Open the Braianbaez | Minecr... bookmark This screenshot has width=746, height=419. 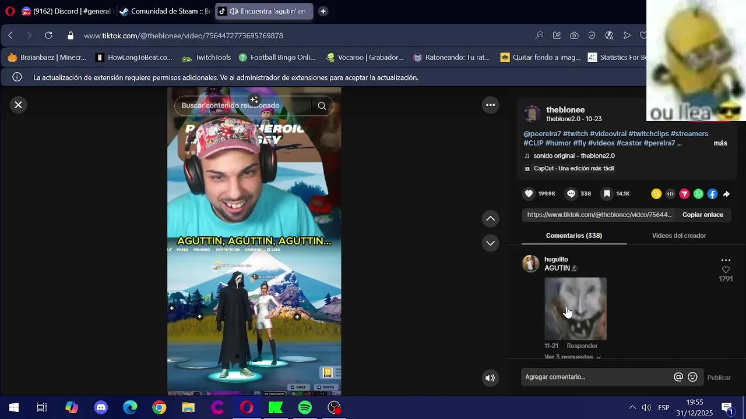pos(47,57)
